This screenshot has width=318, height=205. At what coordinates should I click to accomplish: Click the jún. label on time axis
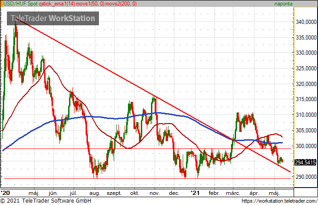click(53, 193)
